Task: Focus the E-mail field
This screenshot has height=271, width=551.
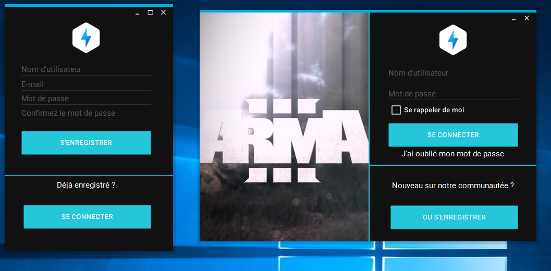Action: click(86, 84)
